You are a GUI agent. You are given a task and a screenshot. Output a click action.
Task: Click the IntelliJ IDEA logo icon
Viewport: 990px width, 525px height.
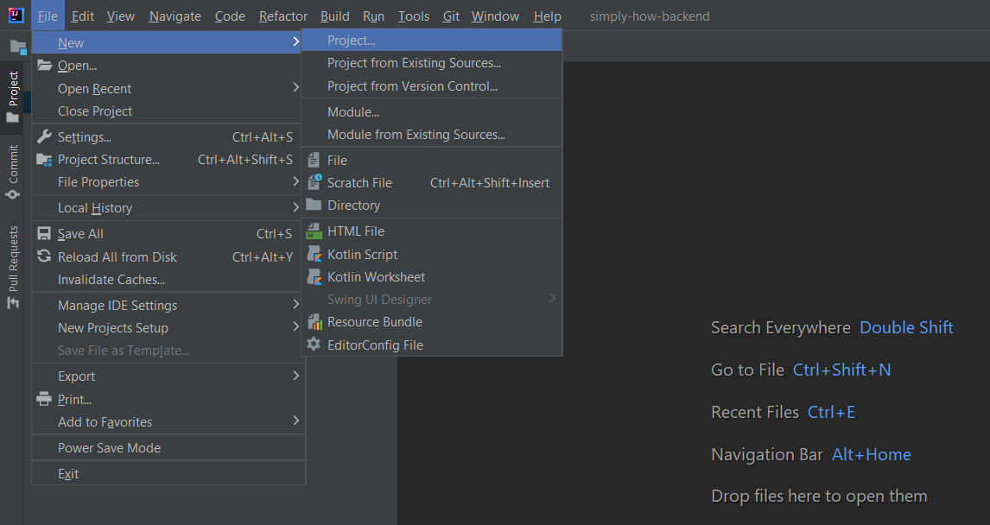coord(16,16)
